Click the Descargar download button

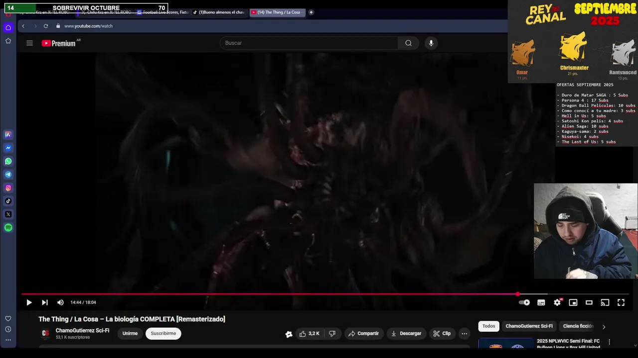point(406,334)
